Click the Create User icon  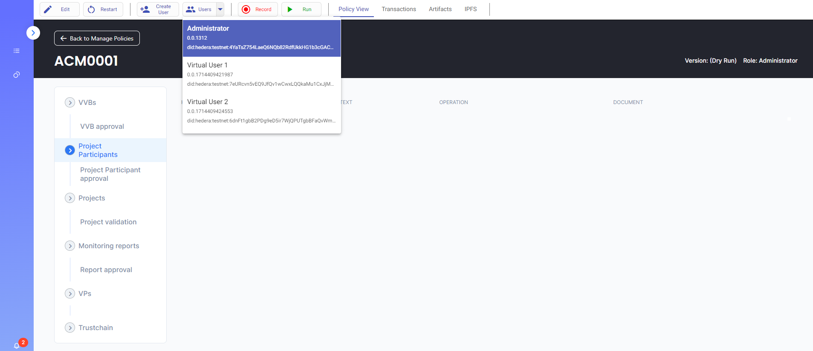(145, 9)
